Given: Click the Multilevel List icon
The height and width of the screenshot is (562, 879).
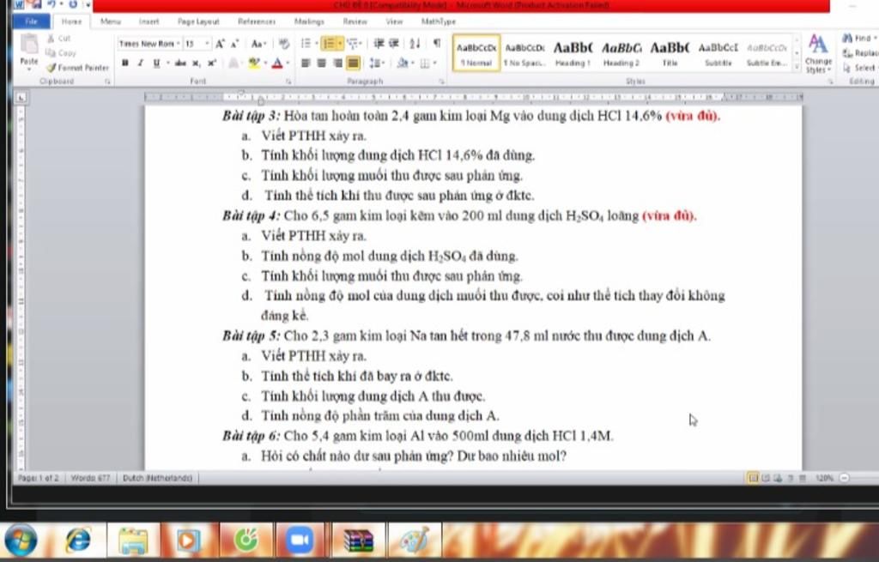Looking at the screenshot, I should [x=352, y=44].
